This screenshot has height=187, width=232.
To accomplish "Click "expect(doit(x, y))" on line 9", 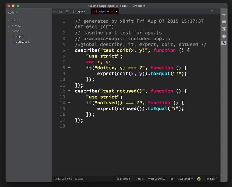I will 122,74.
